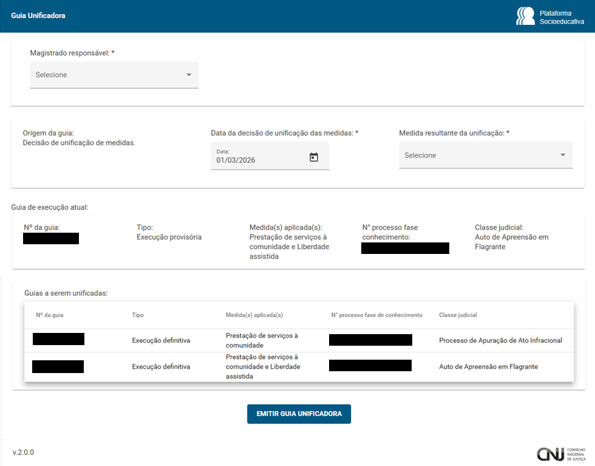Open the calendar date picker icon
595x466 pixels.
point(314,157)
